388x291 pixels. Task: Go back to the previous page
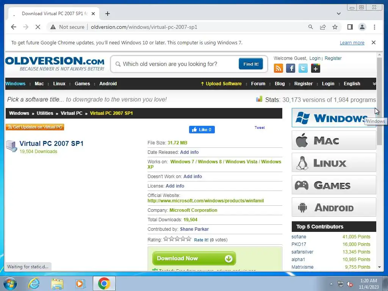(x=14, y=27)
